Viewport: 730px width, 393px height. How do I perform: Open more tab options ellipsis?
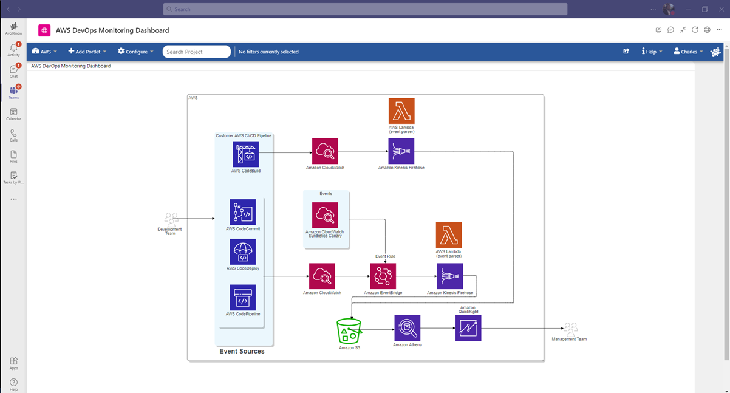[719, 30]
